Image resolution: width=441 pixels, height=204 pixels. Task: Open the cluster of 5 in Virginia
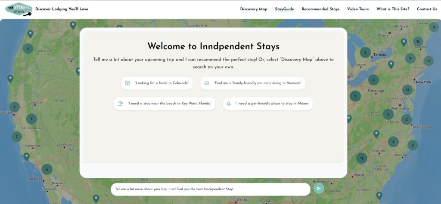coord(388,114)
